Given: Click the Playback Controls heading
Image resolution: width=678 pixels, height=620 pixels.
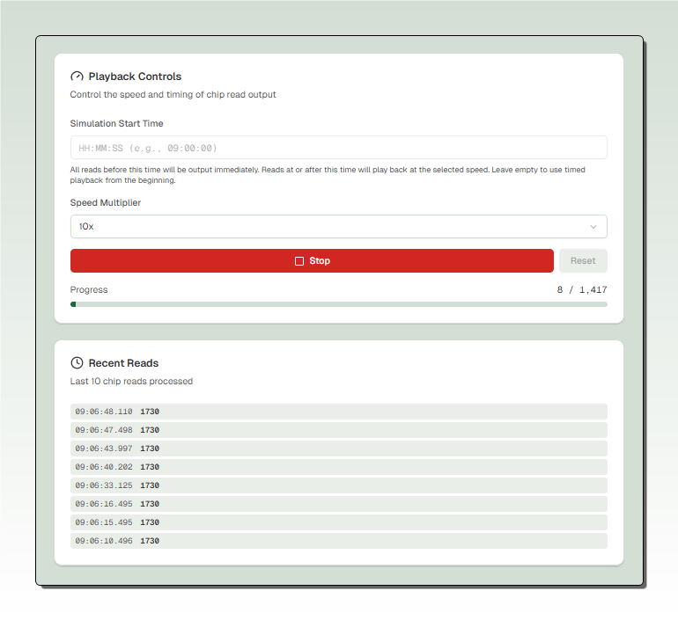Looking at the screenshot, I should pos(135,77).
